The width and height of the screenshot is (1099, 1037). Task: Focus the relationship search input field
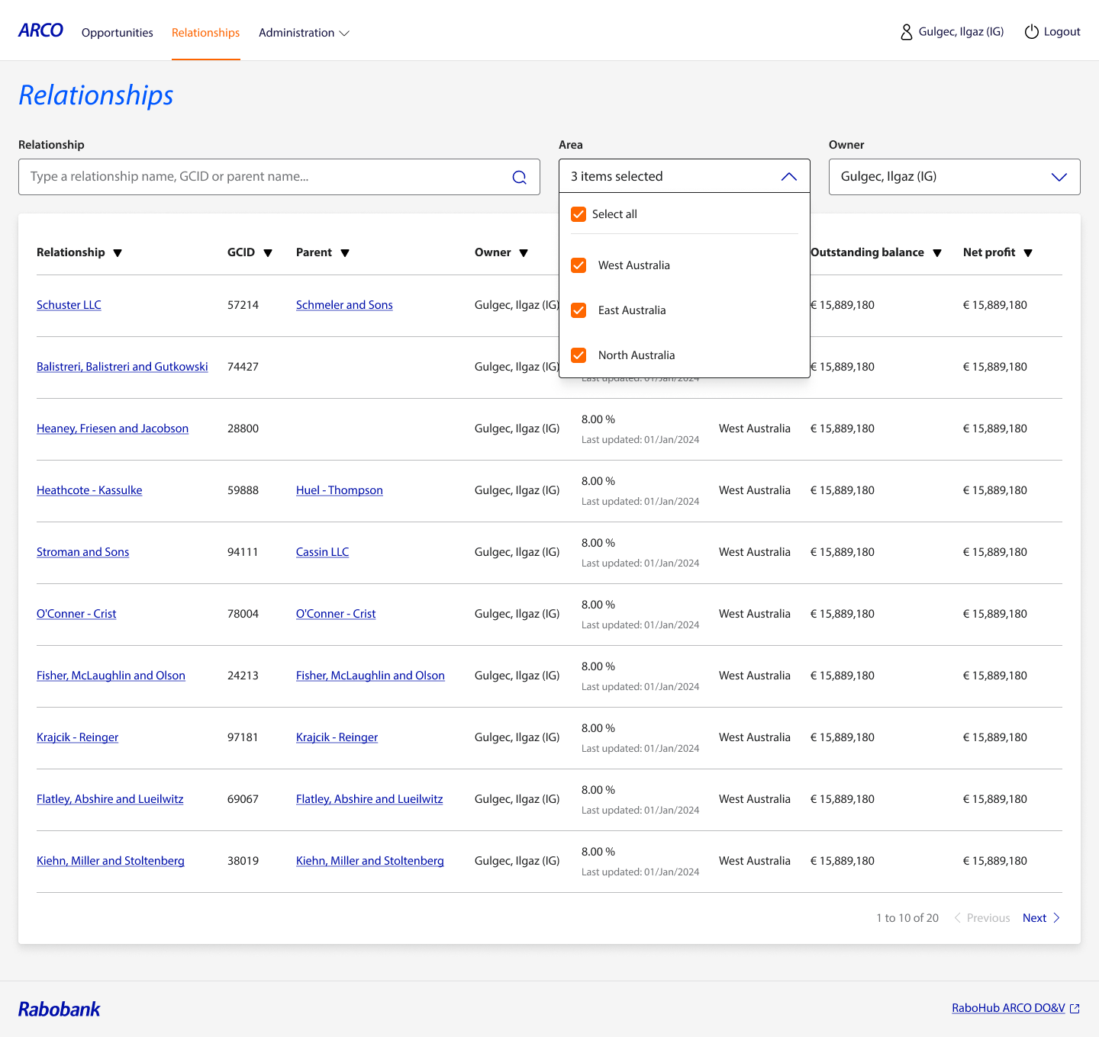coord(279,177)
